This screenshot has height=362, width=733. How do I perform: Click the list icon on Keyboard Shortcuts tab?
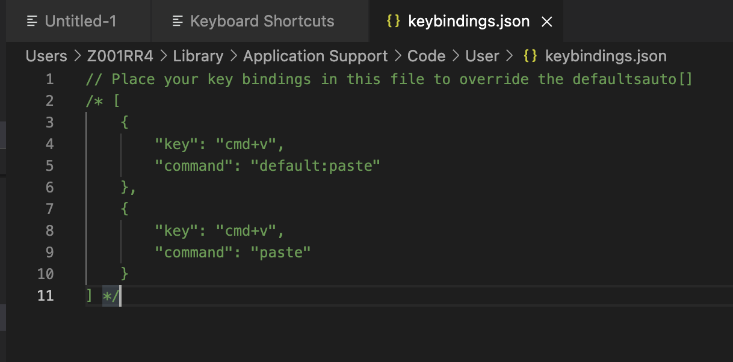tap(176, 21)
